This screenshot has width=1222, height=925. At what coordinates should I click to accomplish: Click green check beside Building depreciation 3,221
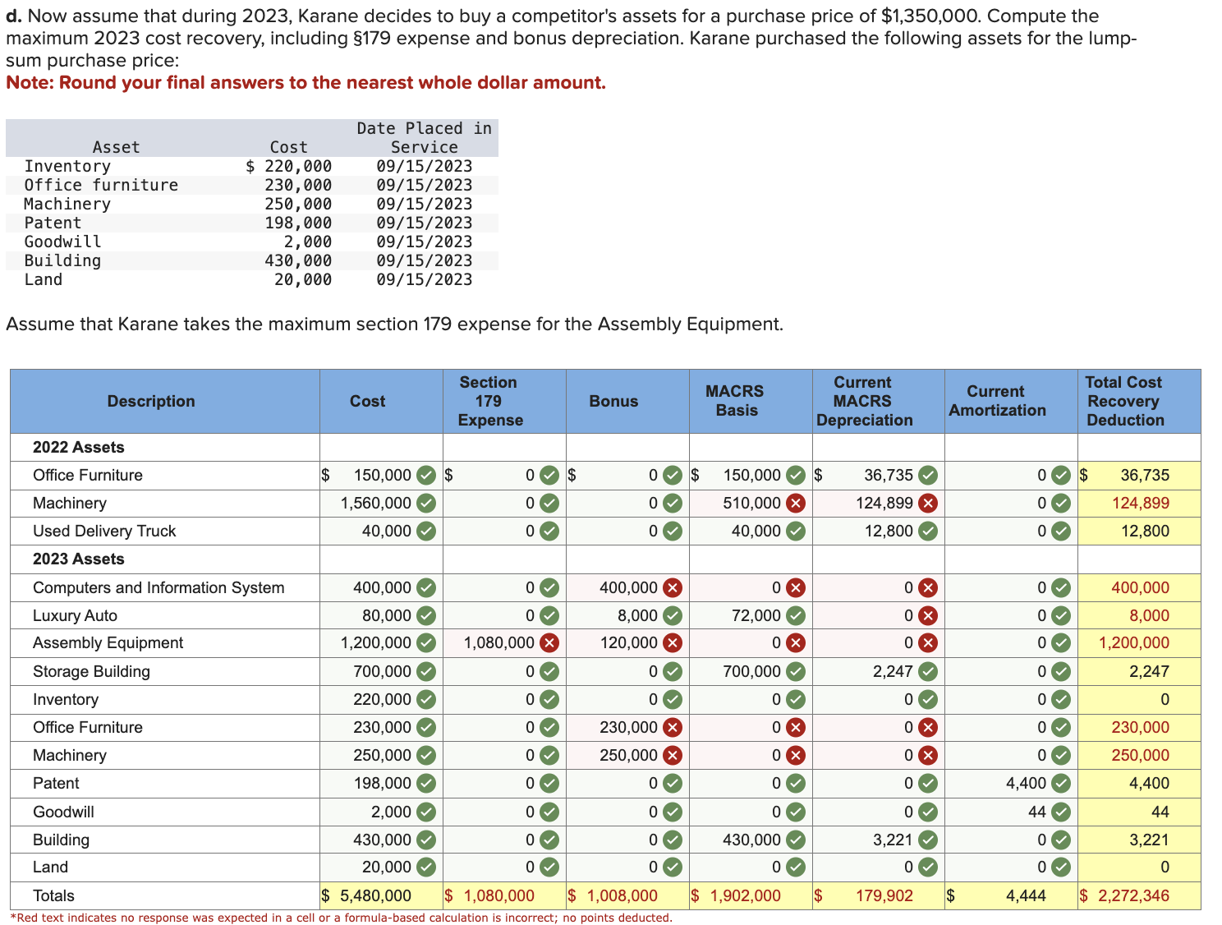coord(927,840)
